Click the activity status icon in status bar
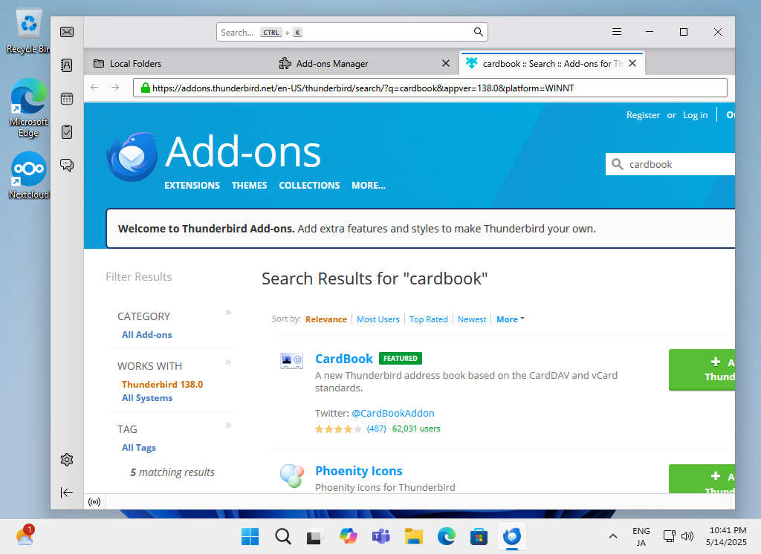Screen dimensions: 761x554 pyautogui.click(x=94, y=501)
